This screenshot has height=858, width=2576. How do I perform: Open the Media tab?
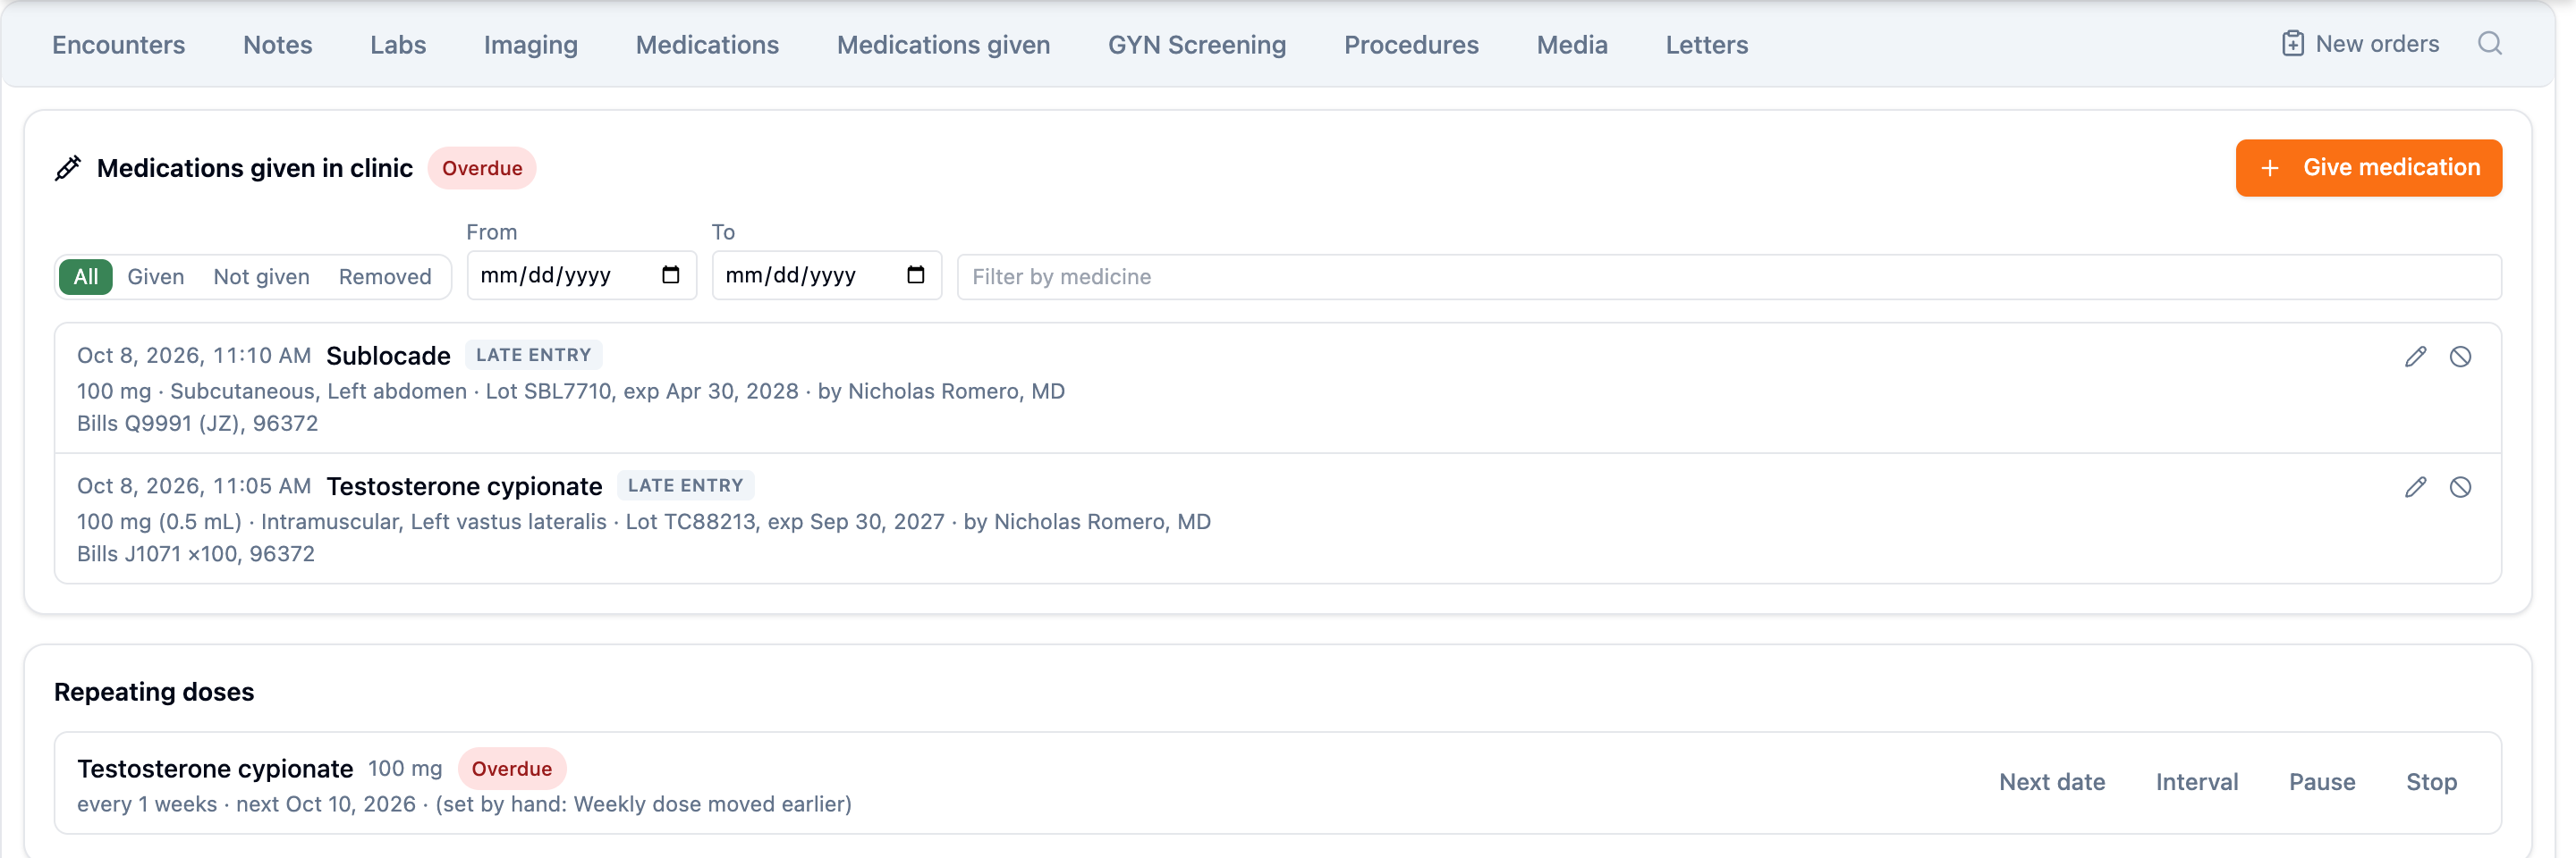[1572, 45]
